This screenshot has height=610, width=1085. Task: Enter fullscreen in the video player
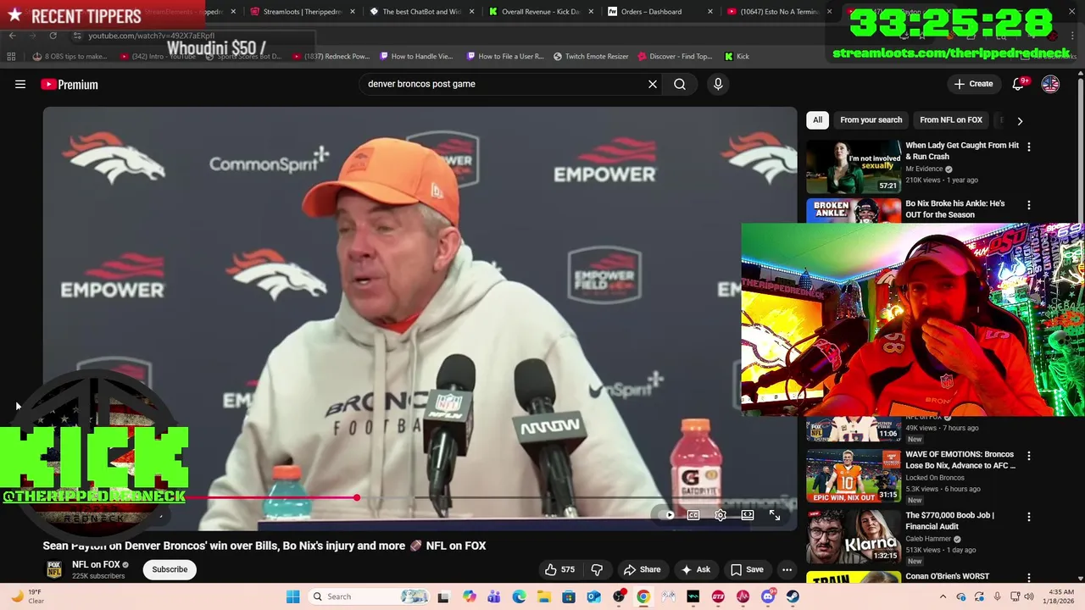pyautogui.click(x=775, y=515)
